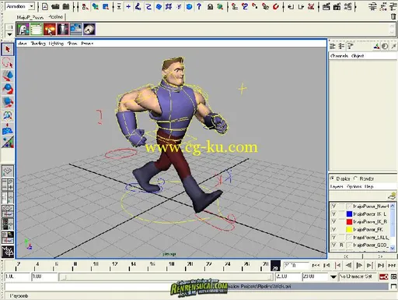Click the Select by hierarchy icon

pos(85,6)
